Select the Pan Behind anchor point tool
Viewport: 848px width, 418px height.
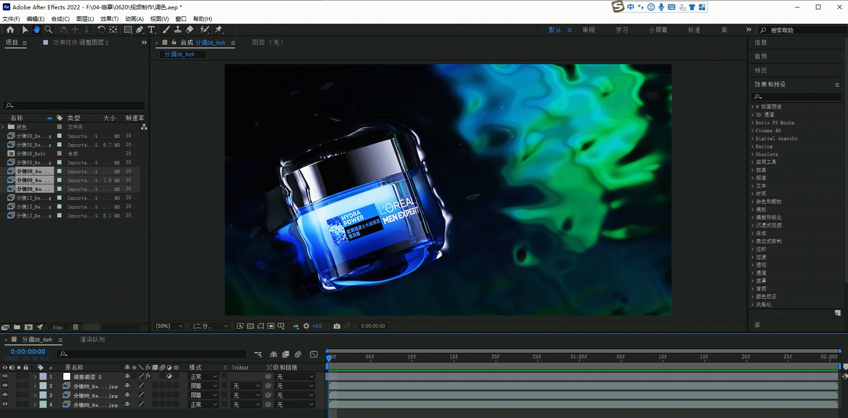click(113, 29)
